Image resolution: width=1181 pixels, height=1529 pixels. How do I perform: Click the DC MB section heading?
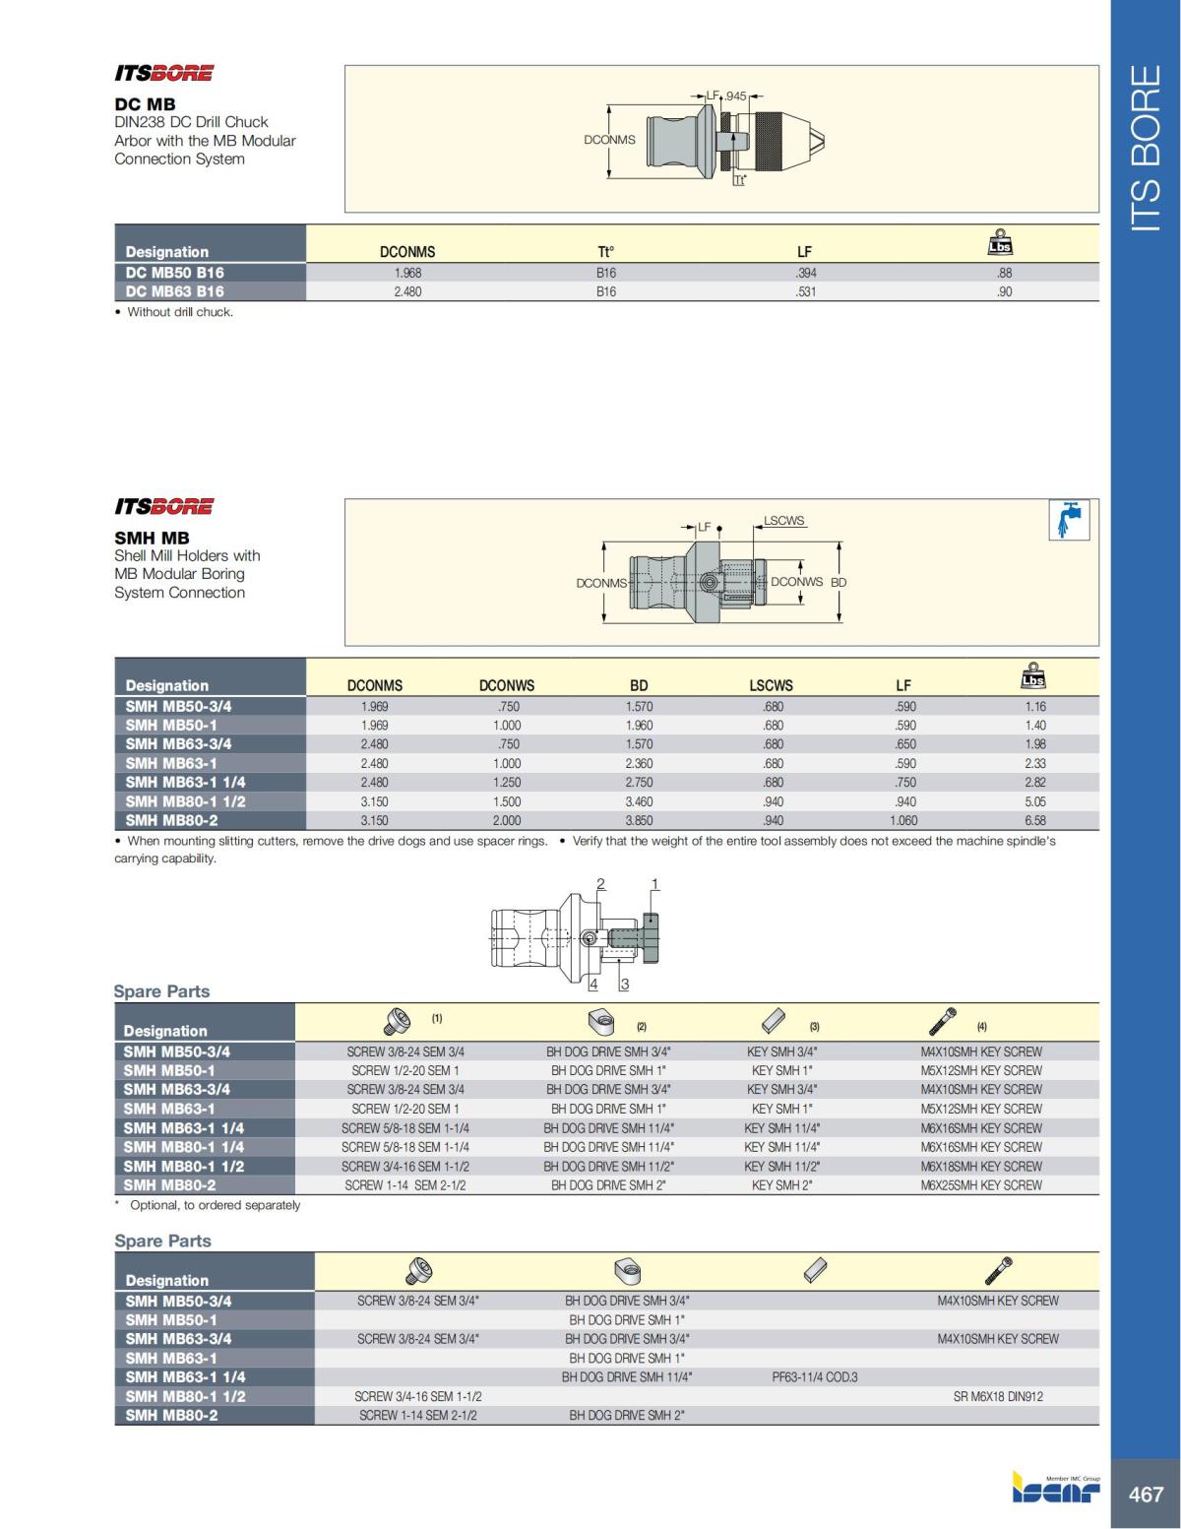pyautogui.click(x=145, y=103)
